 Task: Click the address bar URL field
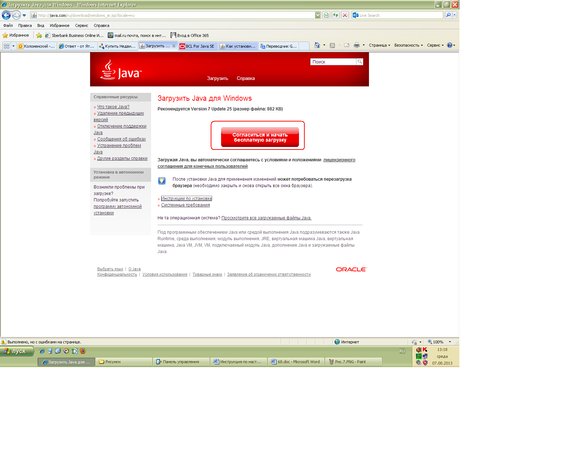(173, 15)
